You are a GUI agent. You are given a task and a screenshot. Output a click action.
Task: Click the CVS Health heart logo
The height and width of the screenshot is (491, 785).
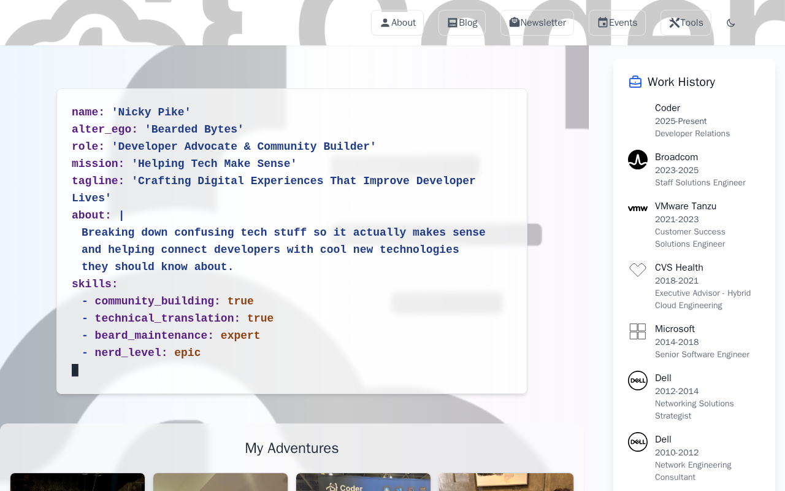pyautogui.click(x=638, y=270)
